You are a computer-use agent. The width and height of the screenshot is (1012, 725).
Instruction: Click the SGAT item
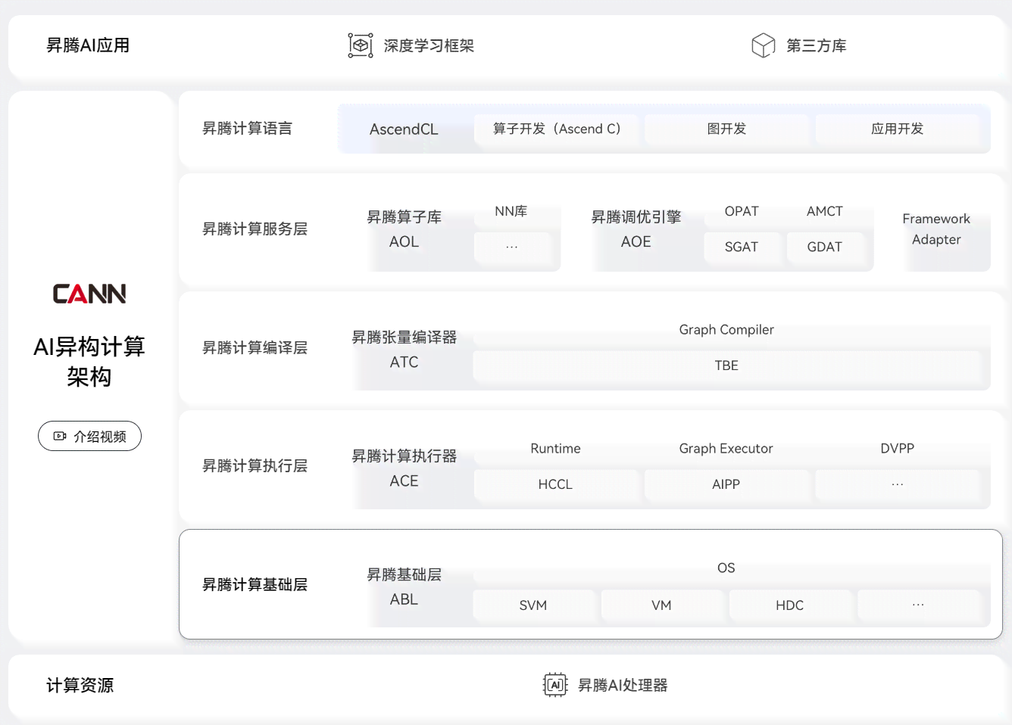click(x=742, y=247)
